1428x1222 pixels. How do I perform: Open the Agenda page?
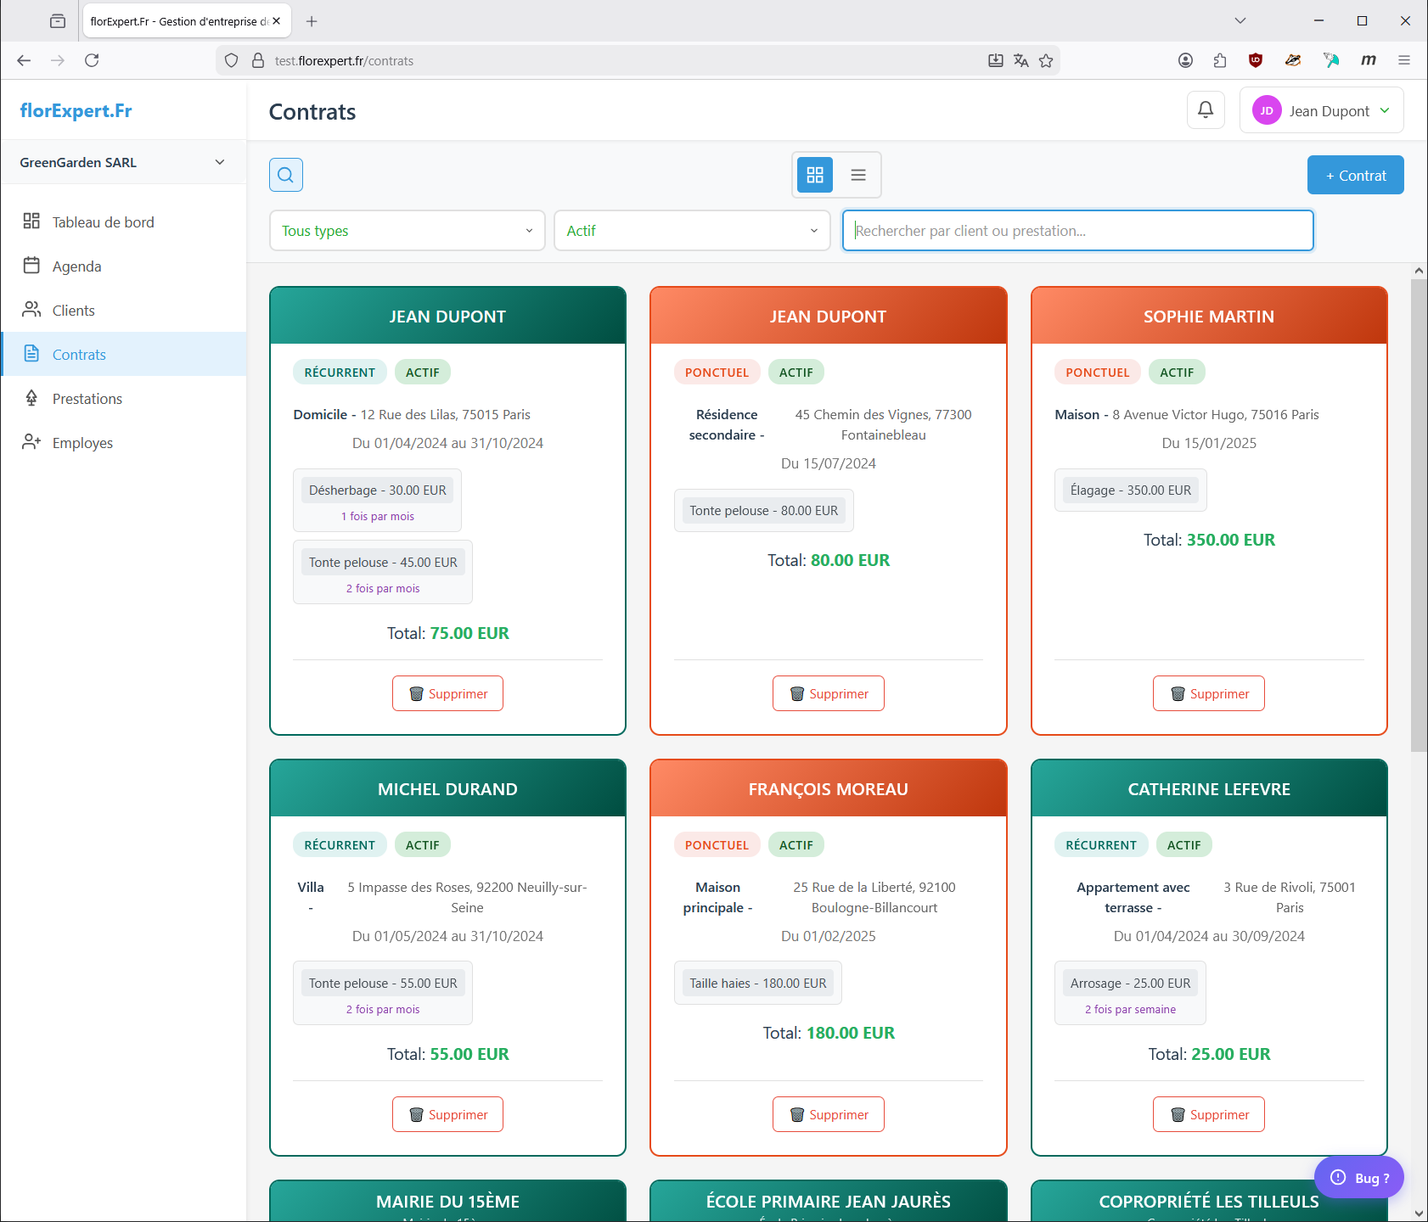76,266
